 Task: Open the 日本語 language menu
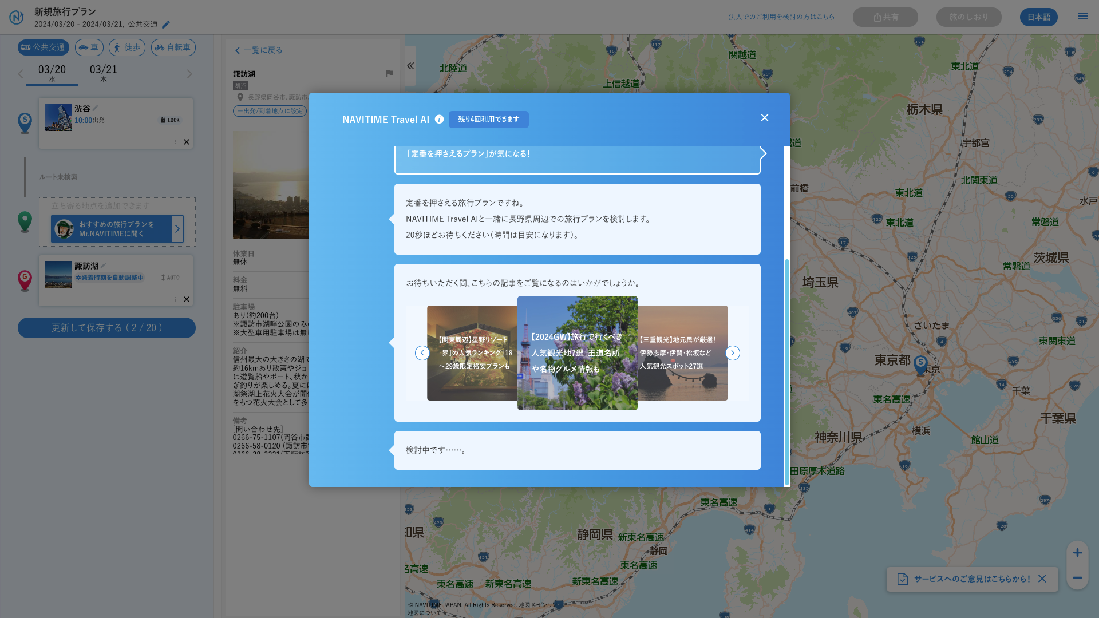coord(1038,17)
